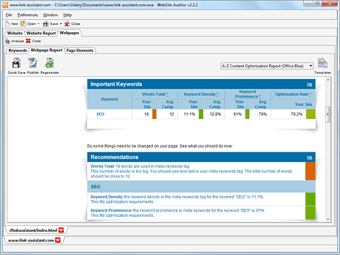Open the File menu
Screen dimensions: 340x255
coord(9,15)
